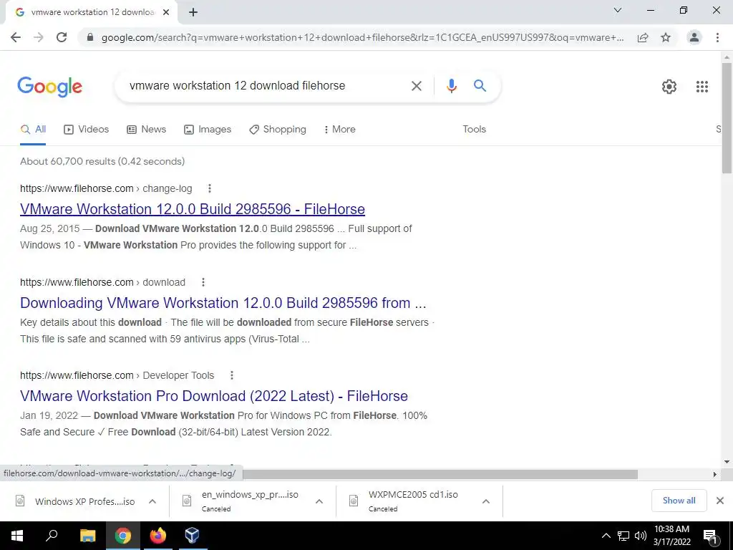733x550 pixels.
Task: Open Downloading VMware Workstation 12.0.0 Build result
Action: (223, 303)
